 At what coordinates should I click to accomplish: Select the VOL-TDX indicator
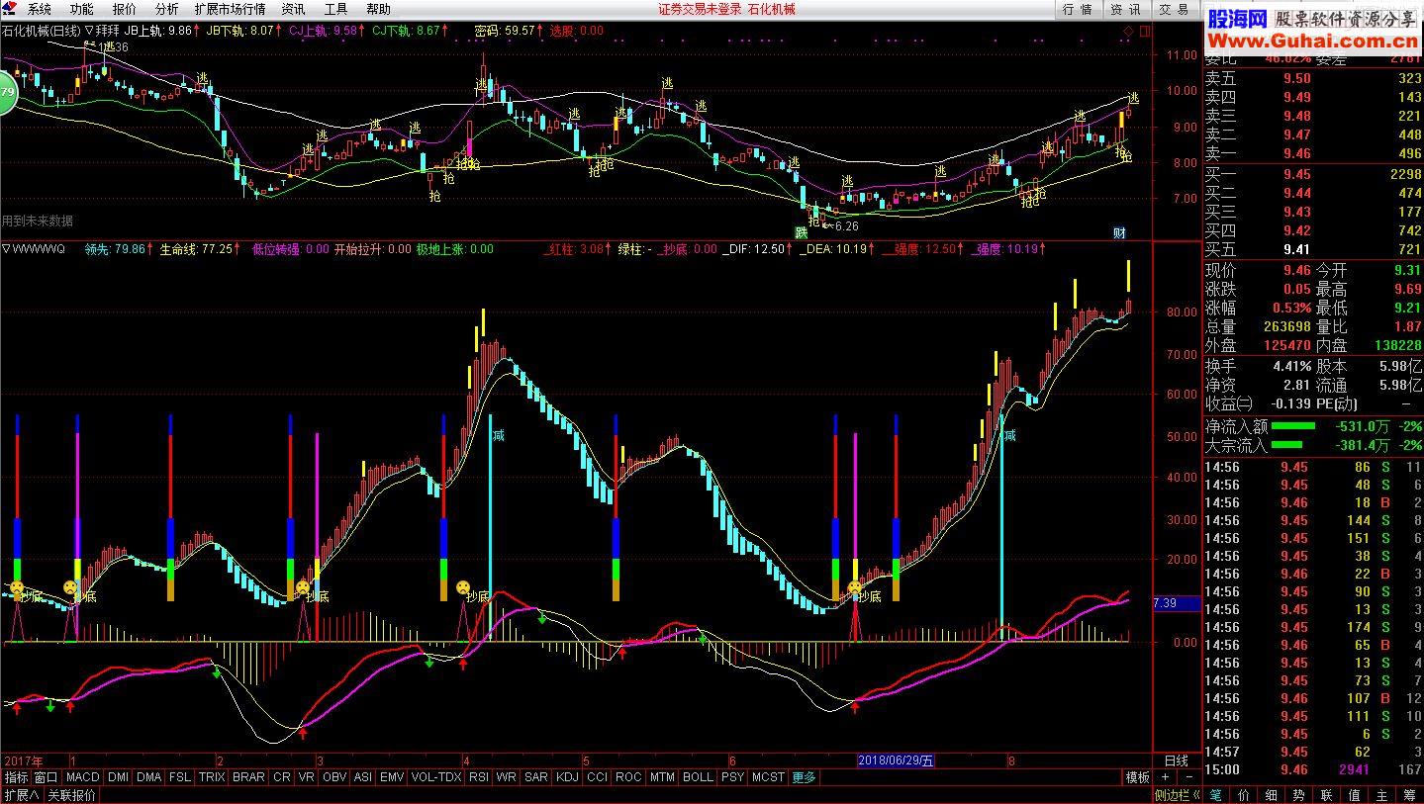[x=436, y=777]
